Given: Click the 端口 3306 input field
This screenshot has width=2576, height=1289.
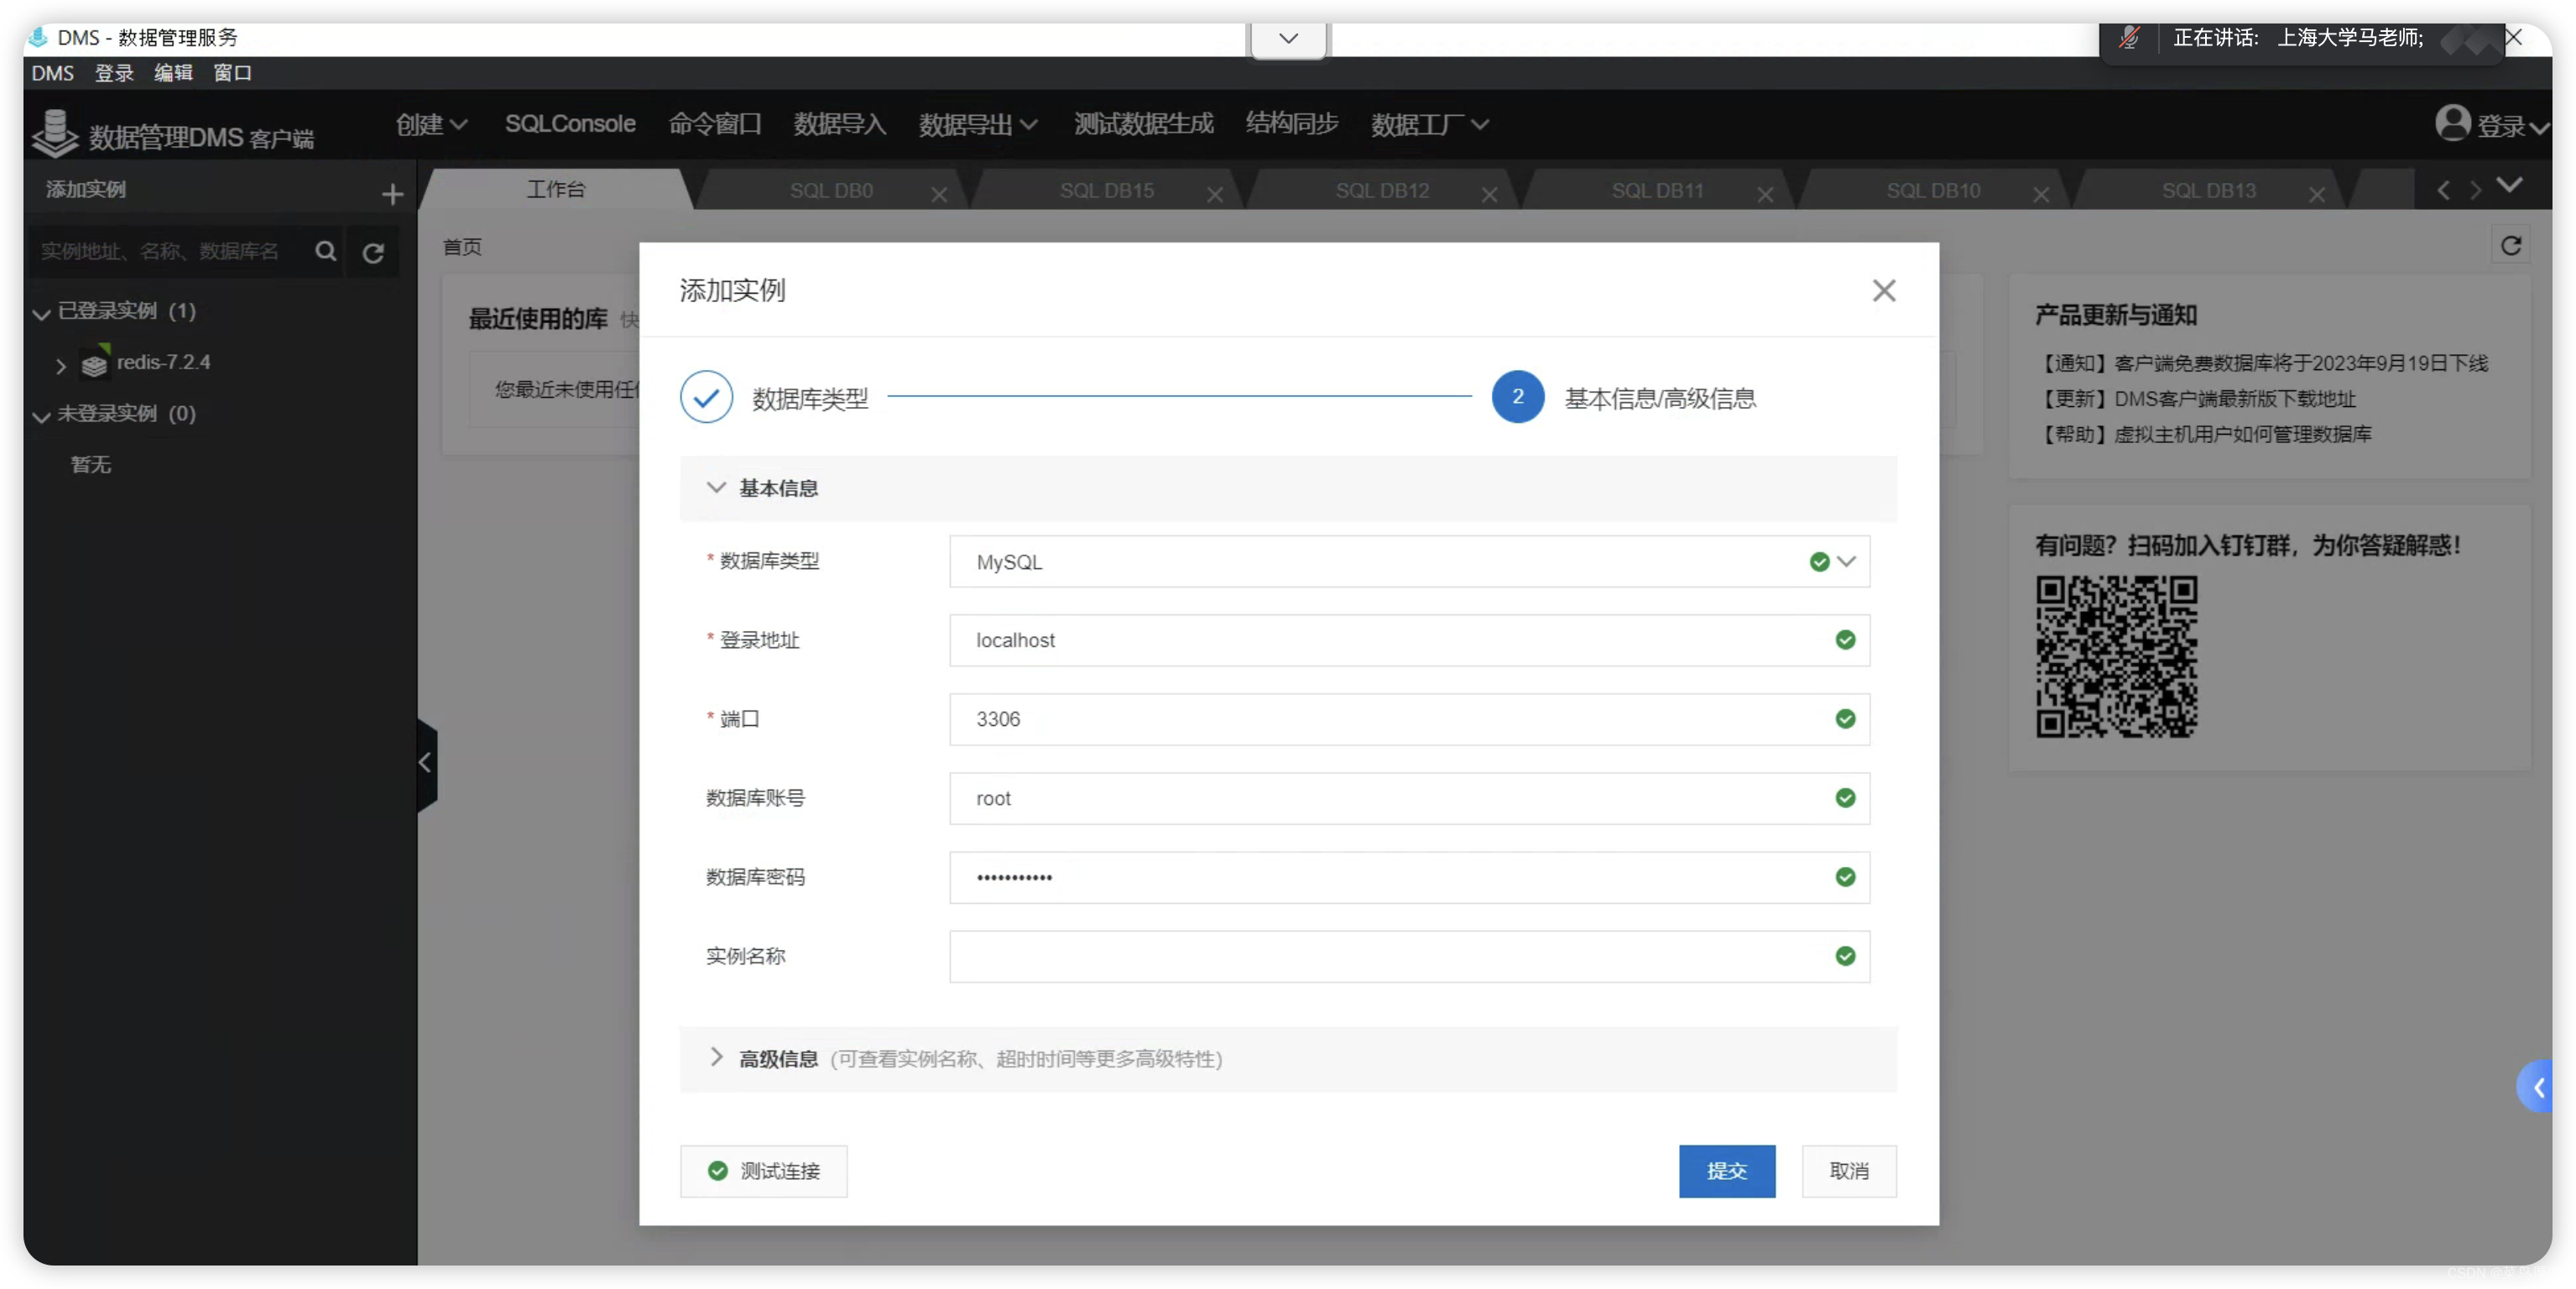Looking at the screenshot, I should 1408,719.
